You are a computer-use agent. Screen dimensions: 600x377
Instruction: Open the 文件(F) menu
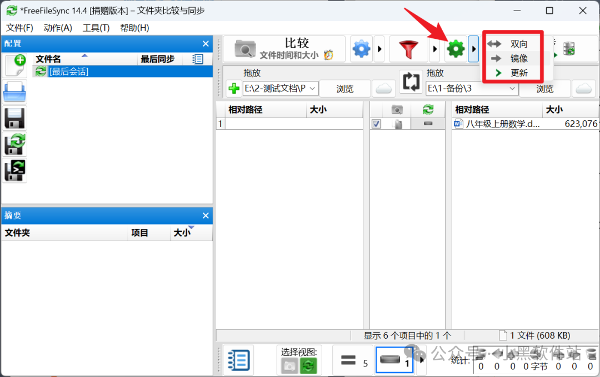click(19, 28)
